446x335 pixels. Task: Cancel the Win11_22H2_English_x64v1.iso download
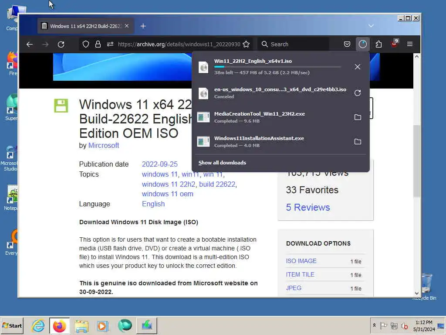[358, 67]
